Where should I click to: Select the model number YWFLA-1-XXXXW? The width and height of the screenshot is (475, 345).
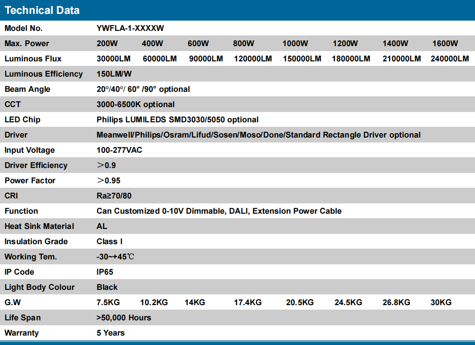point(130,28)
